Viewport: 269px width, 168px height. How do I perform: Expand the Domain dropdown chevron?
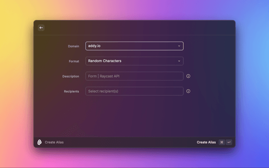pos(179,46)
